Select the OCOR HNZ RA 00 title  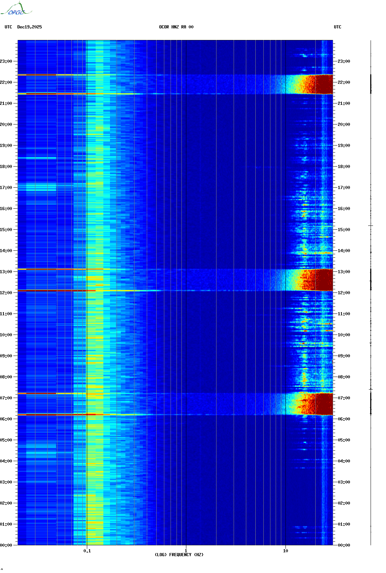(176, 27)
